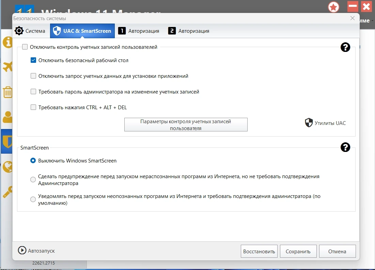
Task: Click the shield icon on UAC tab
Action: click(57, 31)
